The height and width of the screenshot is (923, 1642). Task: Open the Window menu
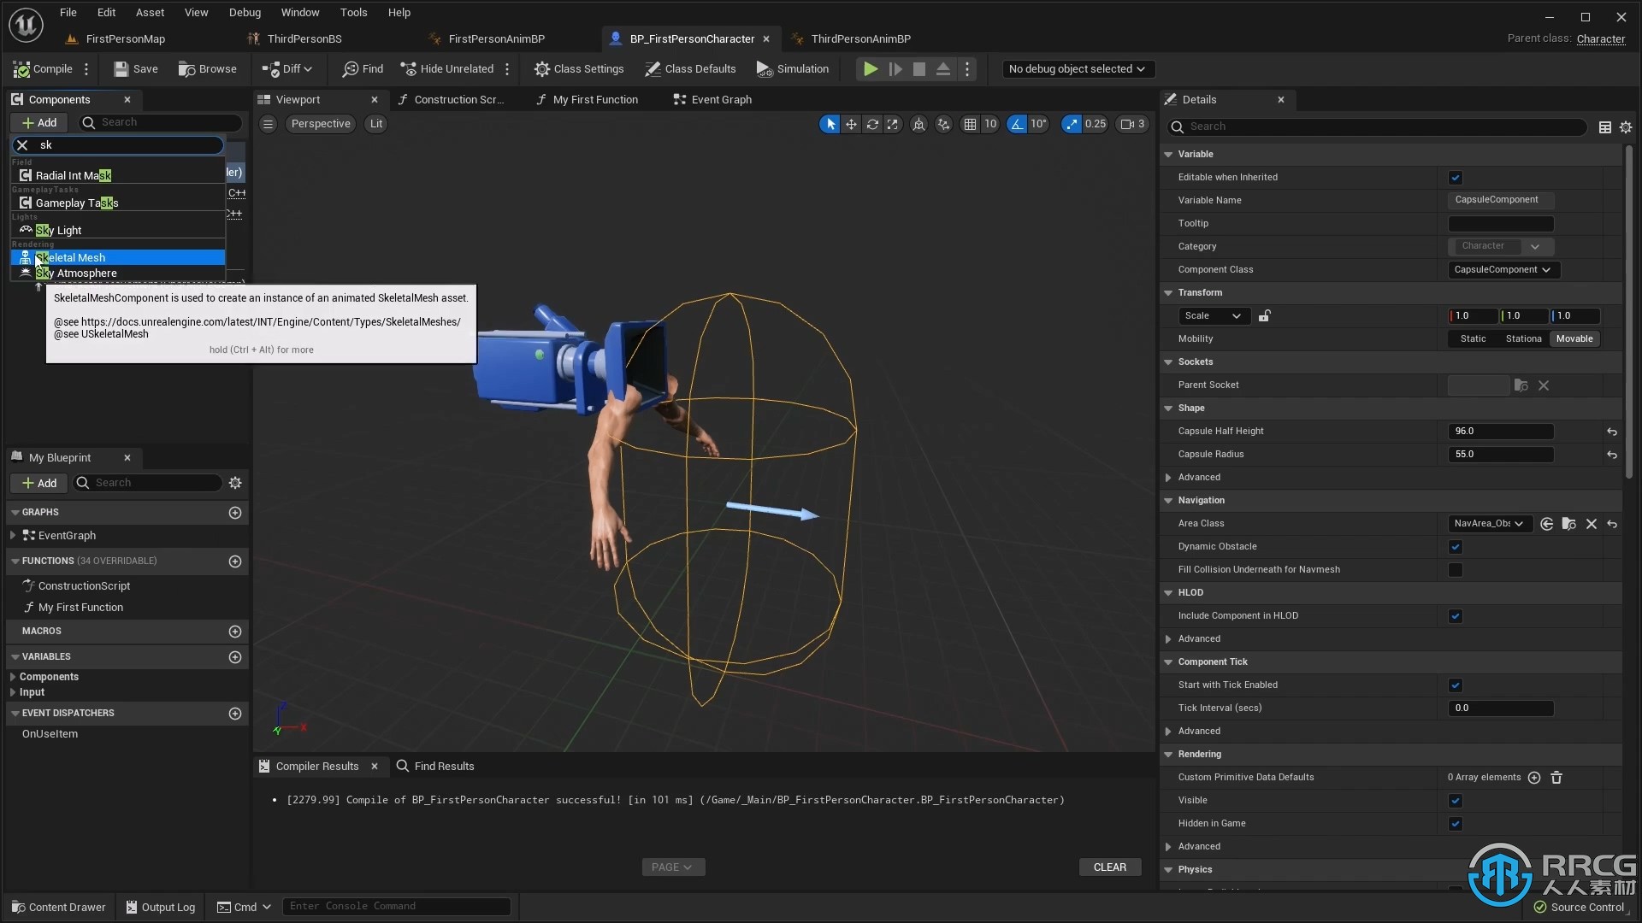pos(300,12)
